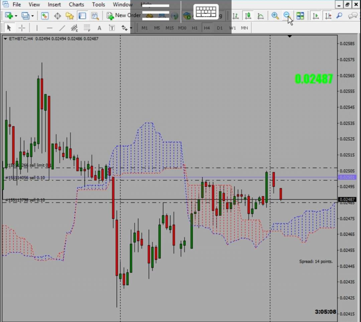The width and height of the screenshot is (361, 322).
Task: Open the View menu
Action: tap(34, 4)
